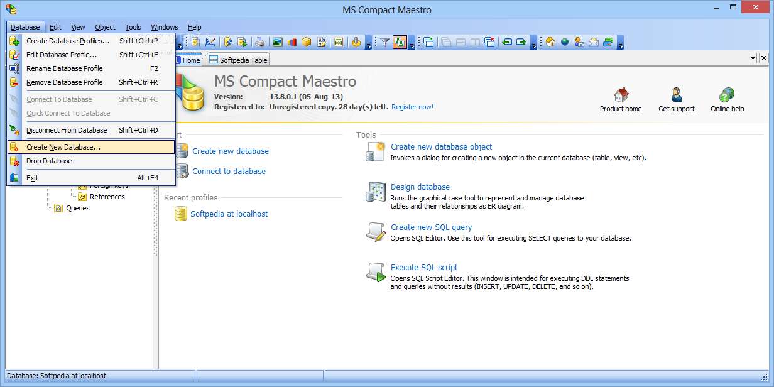Click the new window toolbar icon
Image resolution: width=774 pixels, height=387 pixels.
click(428, 42)
